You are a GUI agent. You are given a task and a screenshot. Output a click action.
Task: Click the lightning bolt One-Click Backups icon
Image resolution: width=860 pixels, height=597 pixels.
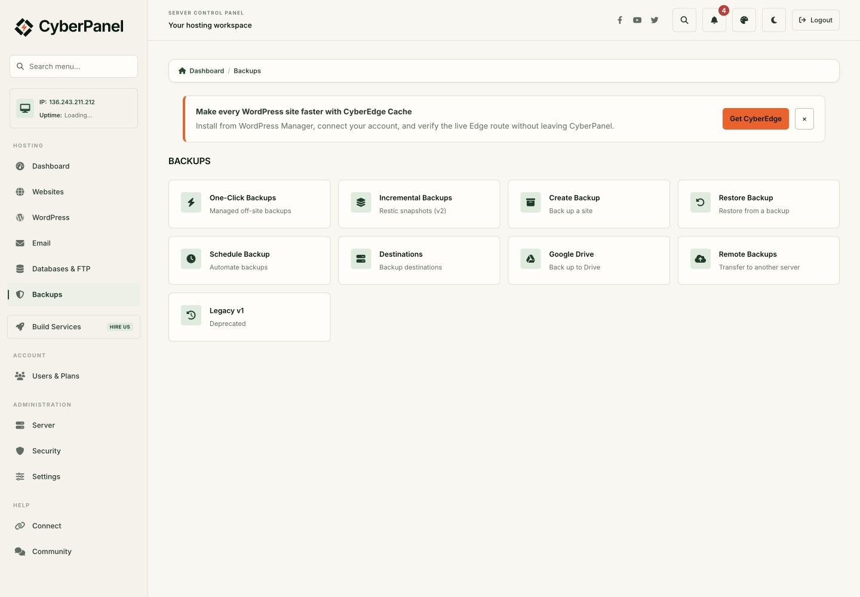191,202
